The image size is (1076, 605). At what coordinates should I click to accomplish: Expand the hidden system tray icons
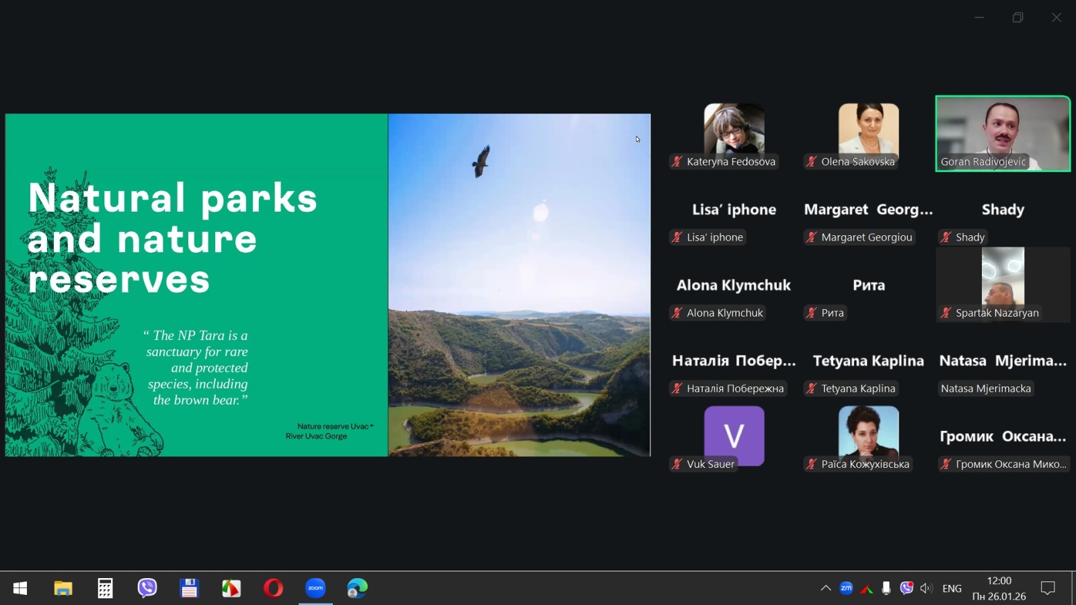click(x=826, y=588)
